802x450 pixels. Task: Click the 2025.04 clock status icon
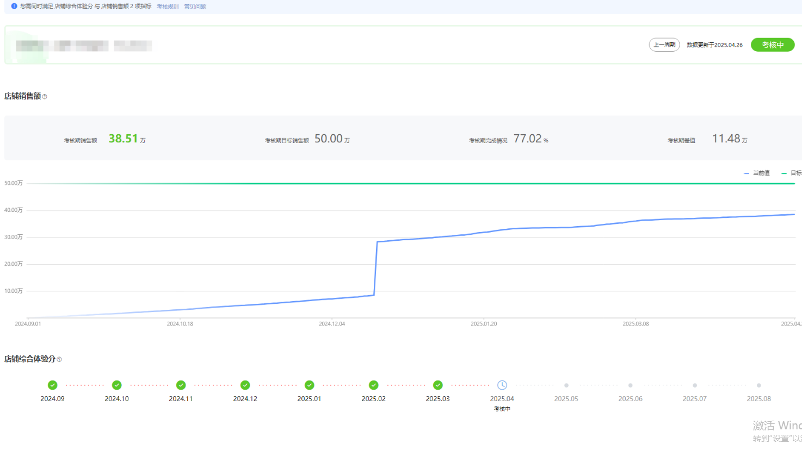tap(502, 385)
